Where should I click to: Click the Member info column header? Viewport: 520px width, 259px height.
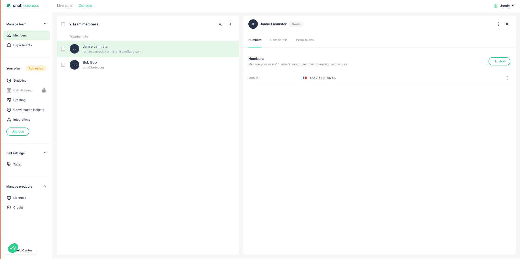(79, 36)
